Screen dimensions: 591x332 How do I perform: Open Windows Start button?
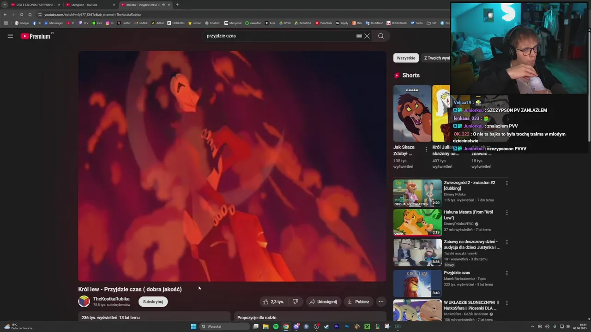[193, 326]
